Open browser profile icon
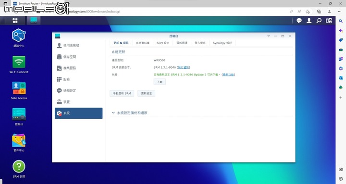This screenshot has width=346, height=184. pyautogui.click(x=329, y=12)
